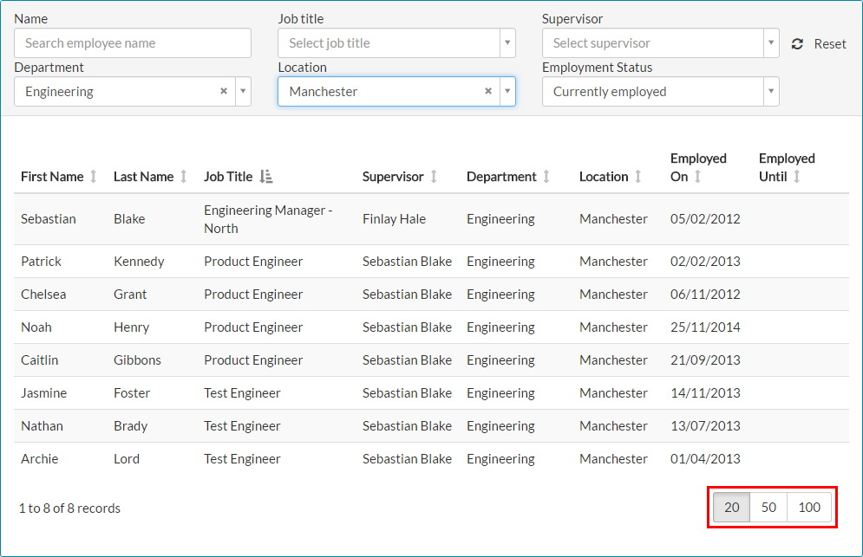Click the employee name search field
Screen dimensions: 863x557
(133, 43)
